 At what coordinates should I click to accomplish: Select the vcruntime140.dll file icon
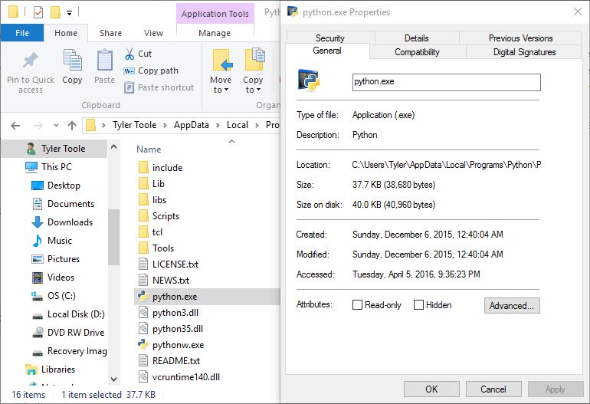(x=143, y=377)
